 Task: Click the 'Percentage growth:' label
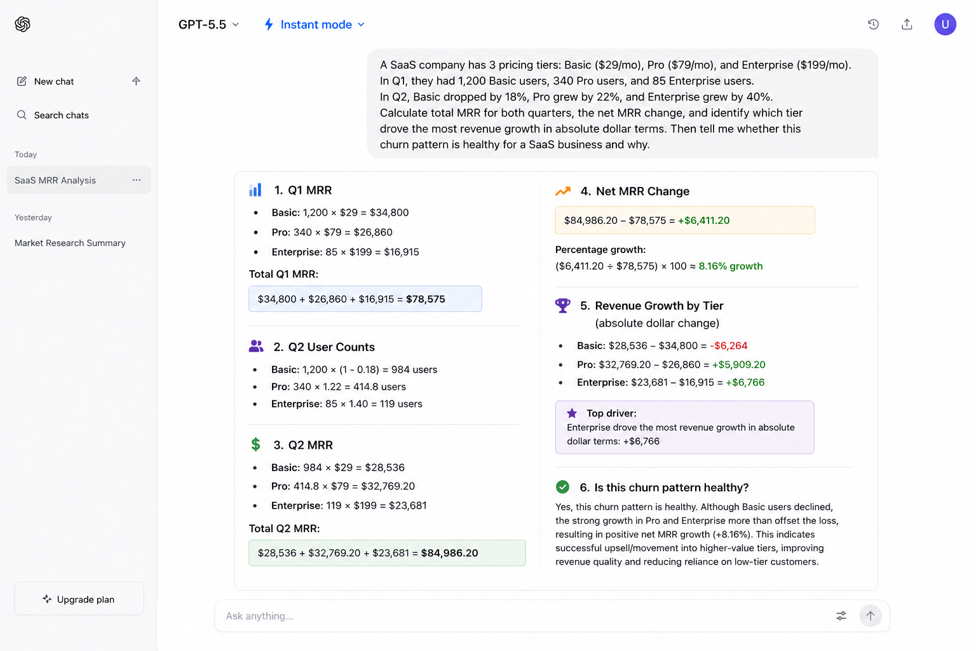coord(600,249)
